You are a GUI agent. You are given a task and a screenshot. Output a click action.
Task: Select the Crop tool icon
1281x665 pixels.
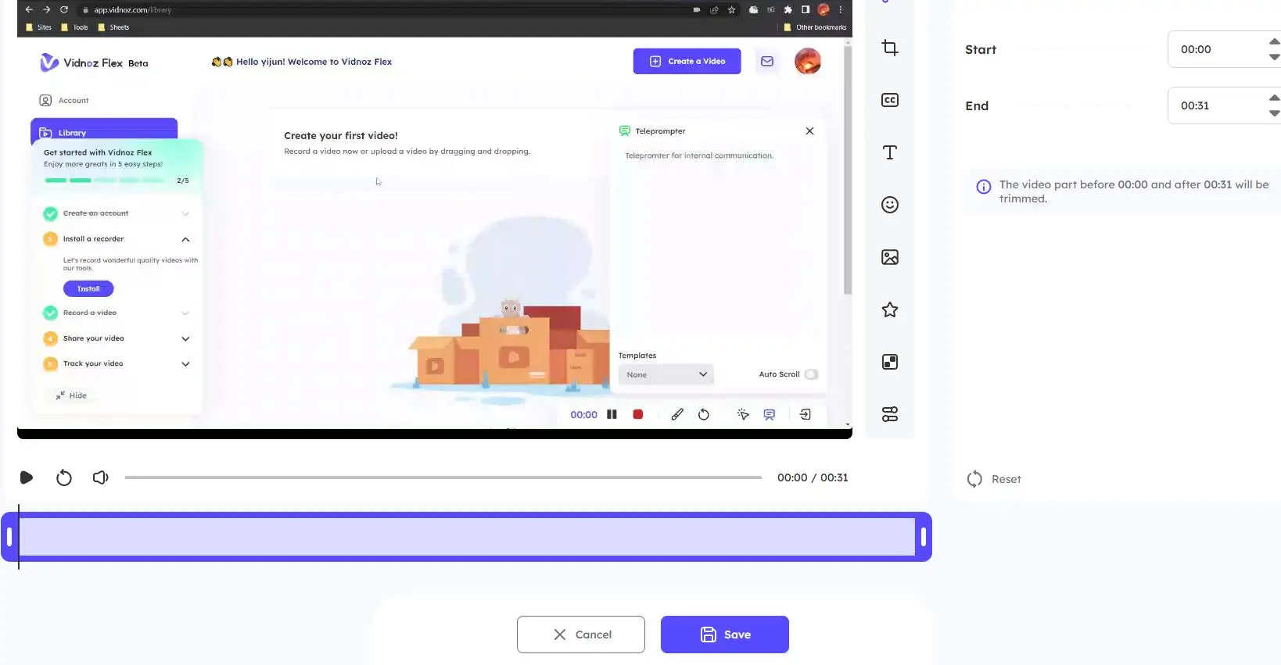(x=889, y=48)
